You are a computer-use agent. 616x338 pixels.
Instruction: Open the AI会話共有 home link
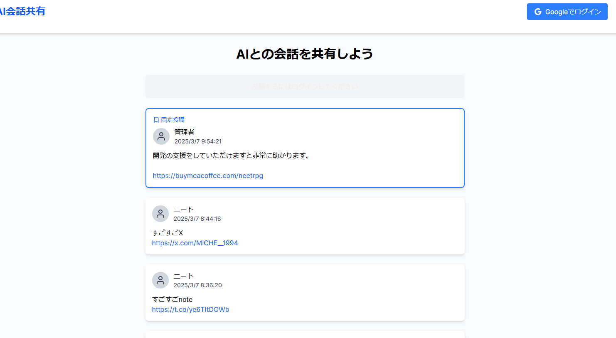22,11
